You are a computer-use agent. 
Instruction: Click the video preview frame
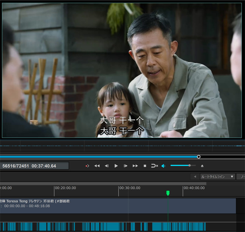click(x=122, y=70)
